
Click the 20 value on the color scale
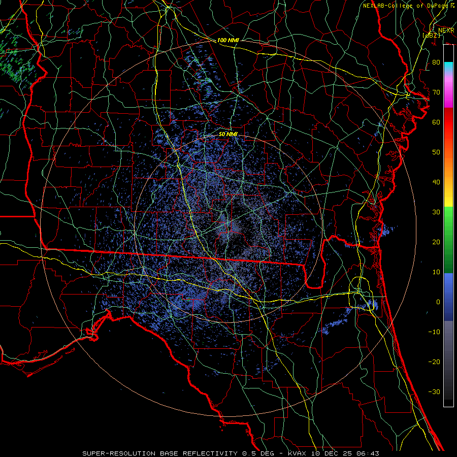pyautogui.click(x=436, y=242)
